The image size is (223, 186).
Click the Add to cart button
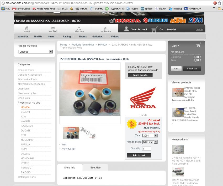(139, 155)
